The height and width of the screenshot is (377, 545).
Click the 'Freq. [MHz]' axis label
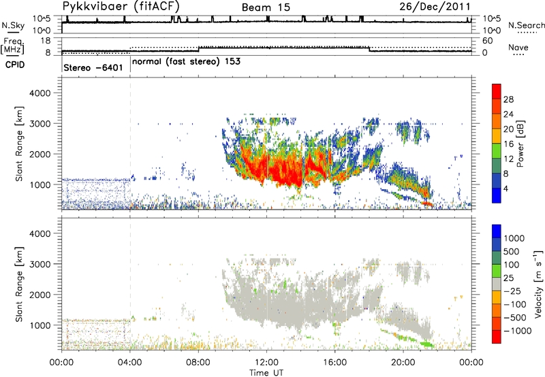pos(12,46)
